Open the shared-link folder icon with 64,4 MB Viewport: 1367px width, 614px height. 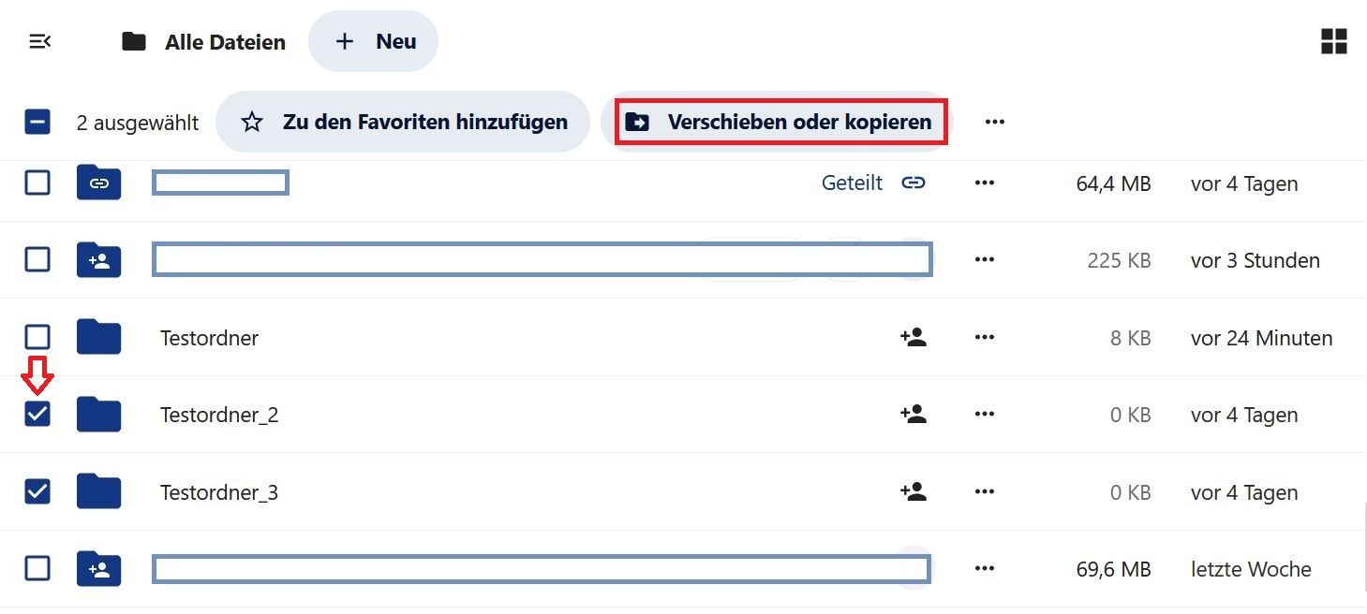[98, 183]
